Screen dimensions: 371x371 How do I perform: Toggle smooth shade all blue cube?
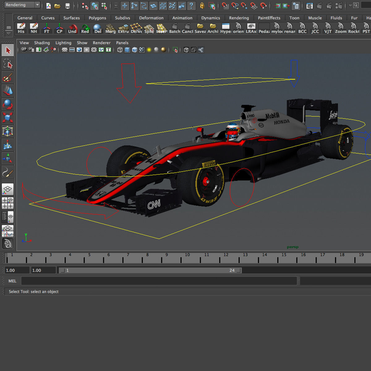(127, 50)
